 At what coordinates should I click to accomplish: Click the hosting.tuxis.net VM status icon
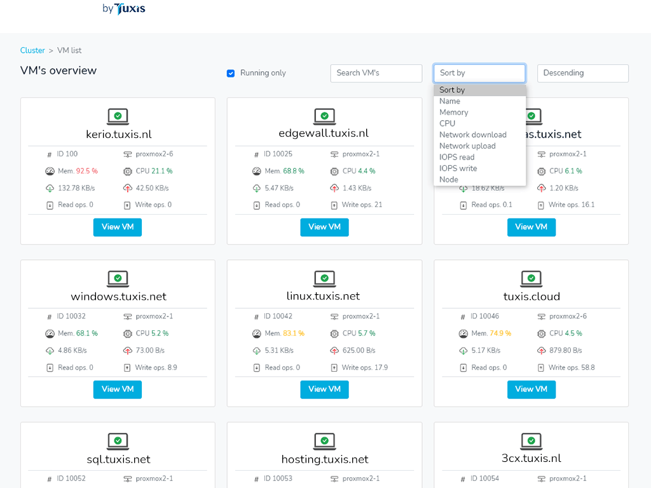coord(325,442)
